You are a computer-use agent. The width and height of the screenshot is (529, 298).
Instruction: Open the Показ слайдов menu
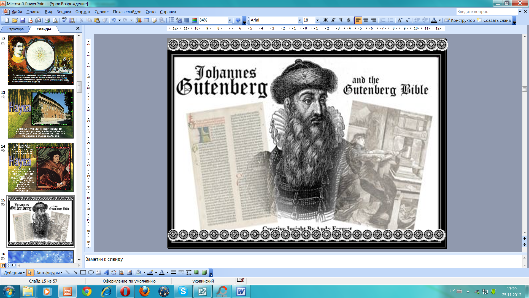pos(127,12)
